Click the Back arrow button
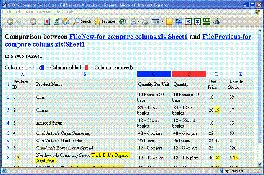264x175 pixels. pos(10,21)
